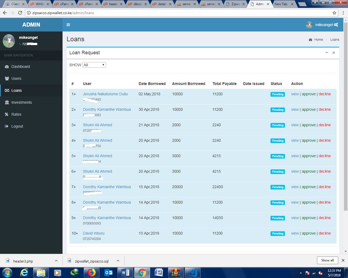
Task: Click the user avatar in the top header
Action: click(x=309, y=25)
